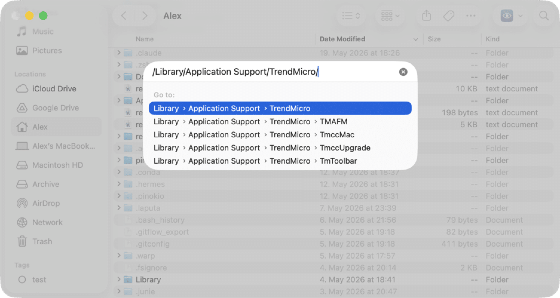
Task: Open dropdown arrow next to eye icon
Action: coord(521,16)
